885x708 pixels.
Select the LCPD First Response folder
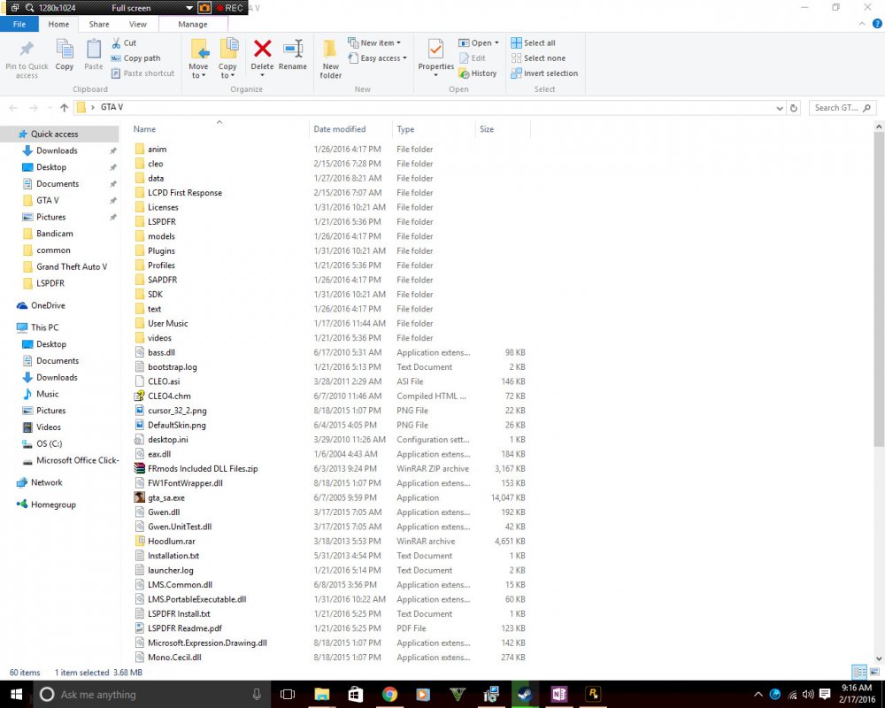pos(185,193)
